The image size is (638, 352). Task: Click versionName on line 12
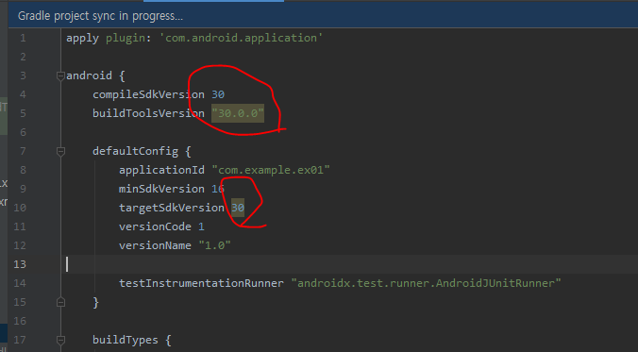click(155, 245)
